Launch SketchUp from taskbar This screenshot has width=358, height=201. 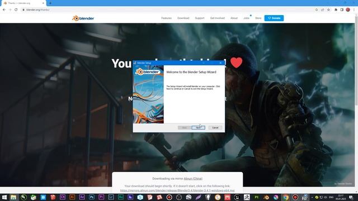tap(53, 197)
